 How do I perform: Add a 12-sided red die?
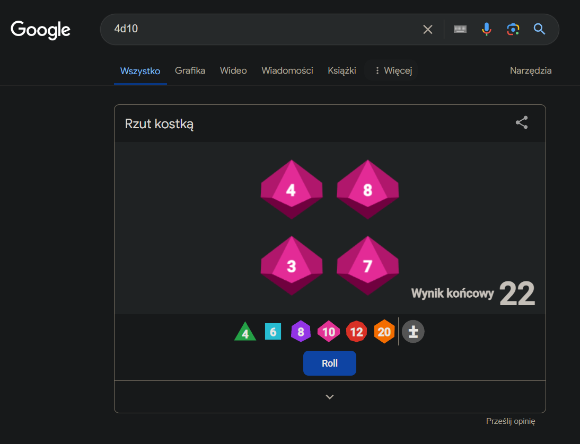click(x=356, y=332)
